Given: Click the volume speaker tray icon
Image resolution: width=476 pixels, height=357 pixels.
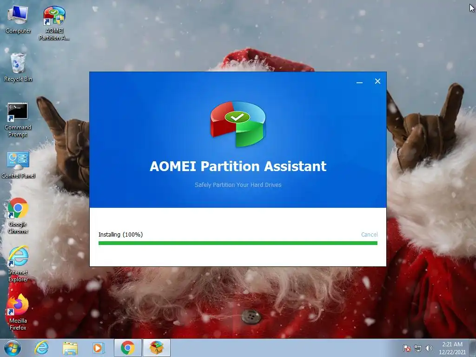Looking at the screenshot, I should coord(429,348).
